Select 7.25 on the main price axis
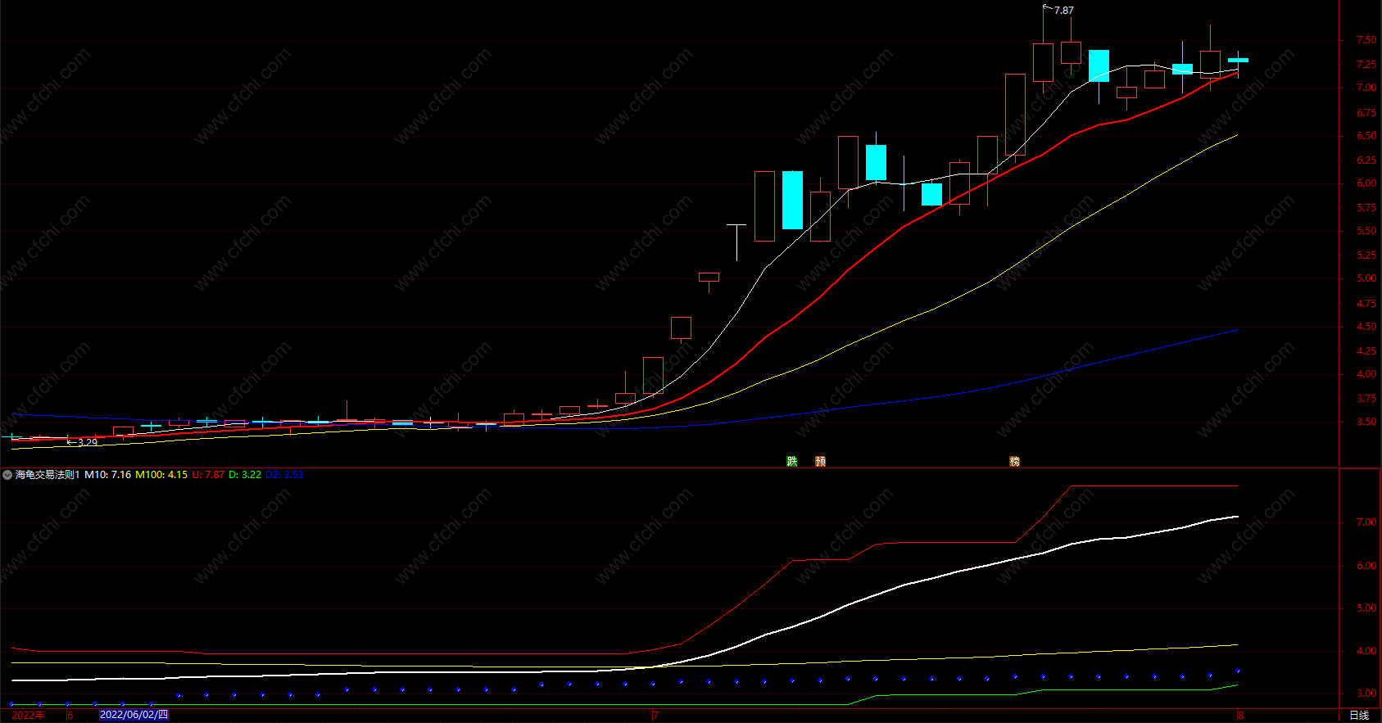Screen dimensions: 1382x723 pyautogui.click(x=1366, y=65)
